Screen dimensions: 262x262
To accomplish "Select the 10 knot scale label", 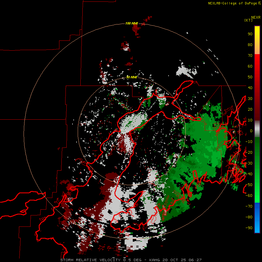I will point(250,120).
